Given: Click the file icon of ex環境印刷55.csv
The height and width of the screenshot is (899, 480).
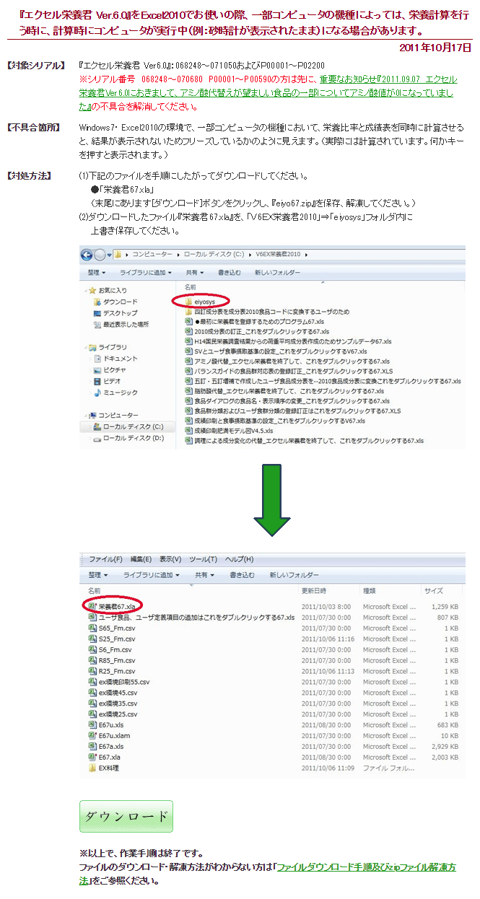Looking at the screenshot, I should 92,682.
